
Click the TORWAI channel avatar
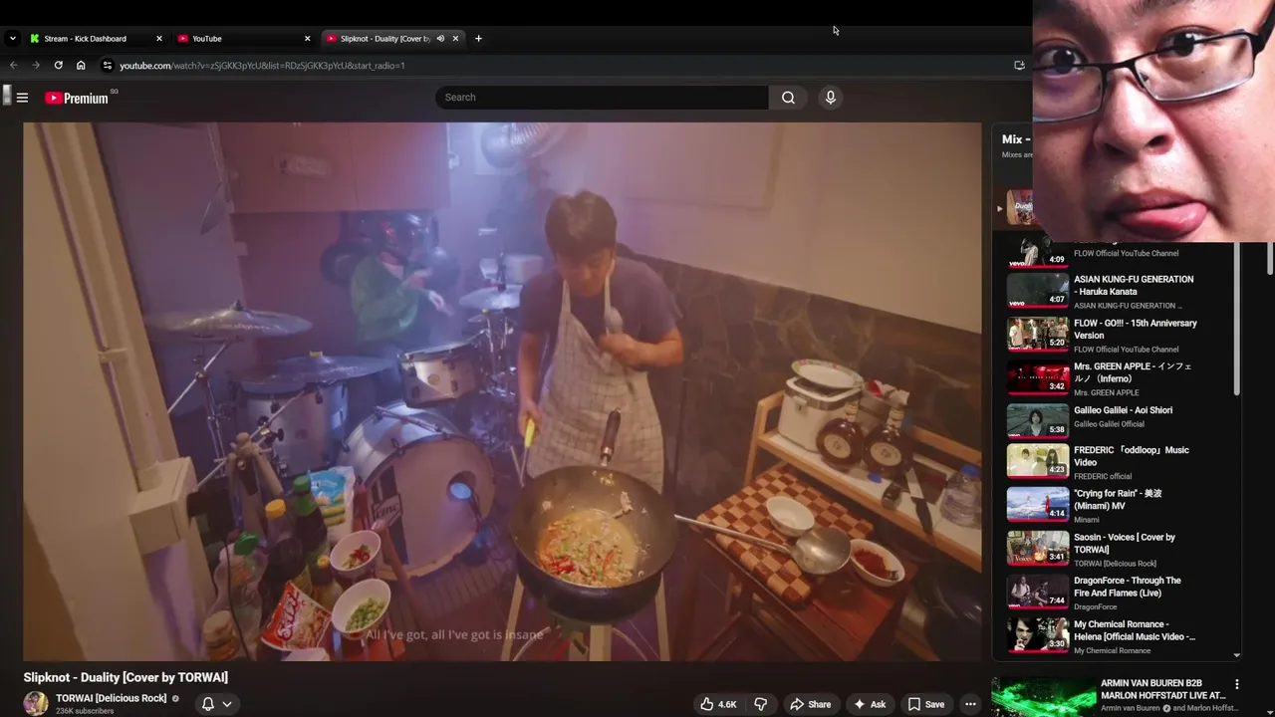36,703
